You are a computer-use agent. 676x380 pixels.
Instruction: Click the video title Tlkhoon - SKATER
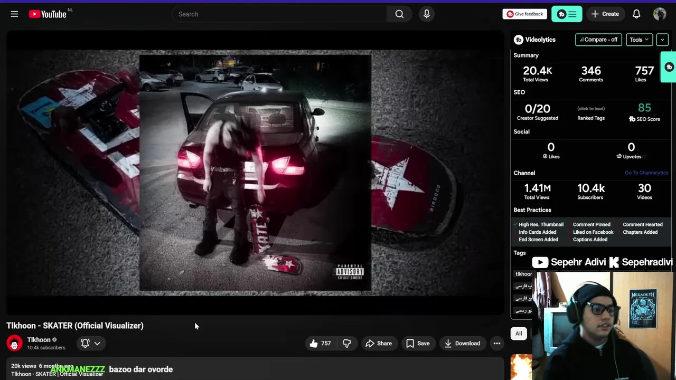[x=75, y=326]
